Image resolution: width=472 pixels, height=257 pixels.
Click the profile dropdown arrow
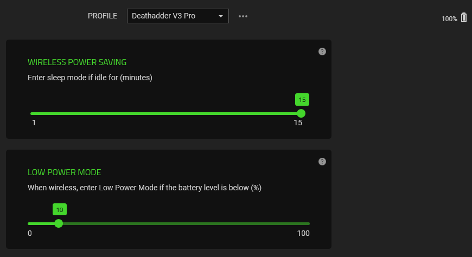[221, 16]
